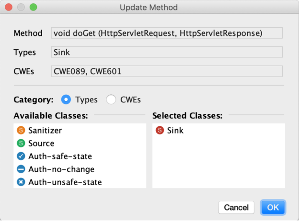Click the red Sink icon in Selected Classes
The image size is (299, 221).
[x=160, y=131]
